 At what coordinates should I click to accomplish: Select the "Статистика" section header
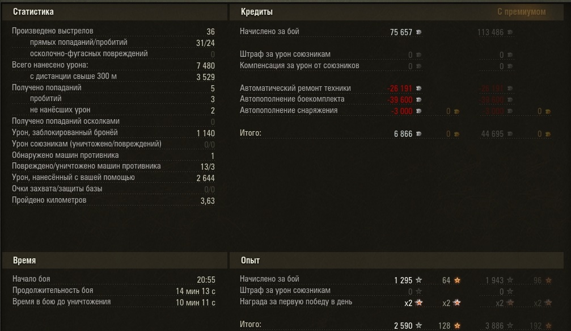(x=34, y=11)
